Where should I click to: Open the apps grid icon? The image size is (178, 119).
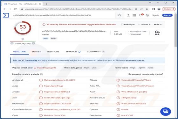(134, 15)
